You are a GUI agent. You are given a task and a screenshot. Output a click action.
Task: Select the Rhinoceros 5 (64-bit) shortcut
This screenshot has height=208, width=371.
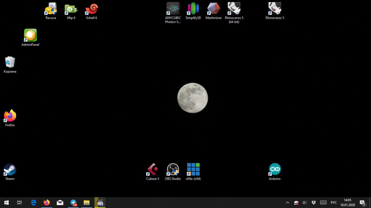[234, 13]
